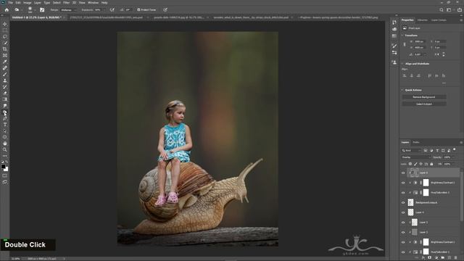Select the Pen tool
The width and height of the screenshot is (464, 261).
5,118
